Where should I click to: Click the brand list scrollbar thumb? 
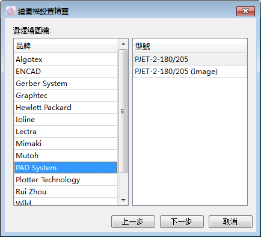pyautogui.click(x=123, y=111)
